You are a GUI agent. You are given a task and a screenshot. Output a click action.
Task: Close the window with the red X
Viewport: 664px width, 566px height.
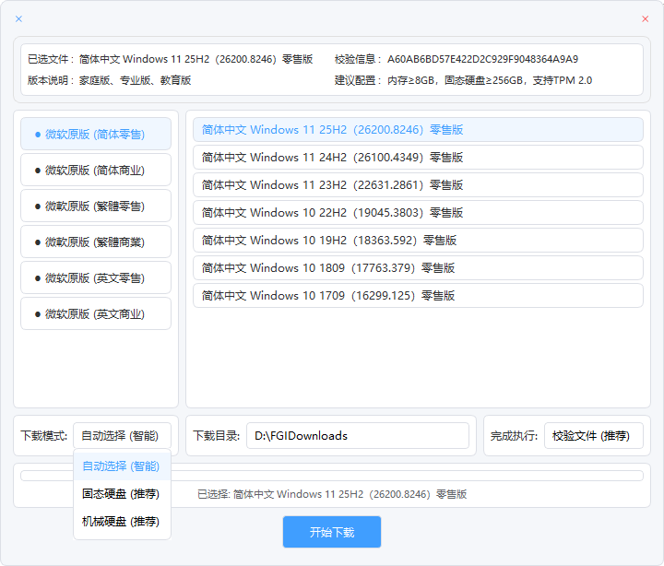(645, 18)
